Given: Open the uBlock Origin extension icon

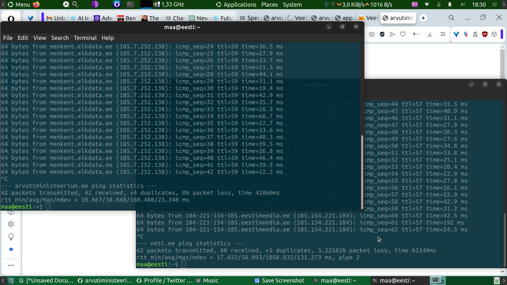Looking at the screenshot, I should (x=485, y=34).
